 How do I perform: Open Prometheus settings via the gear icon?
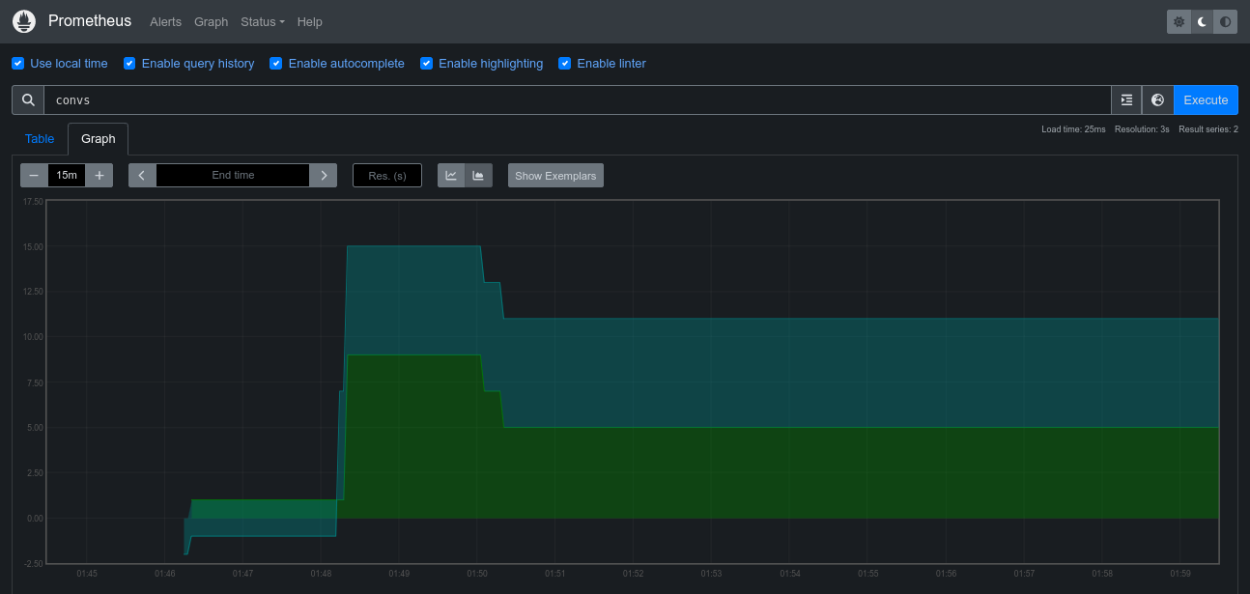[1178, 21]
